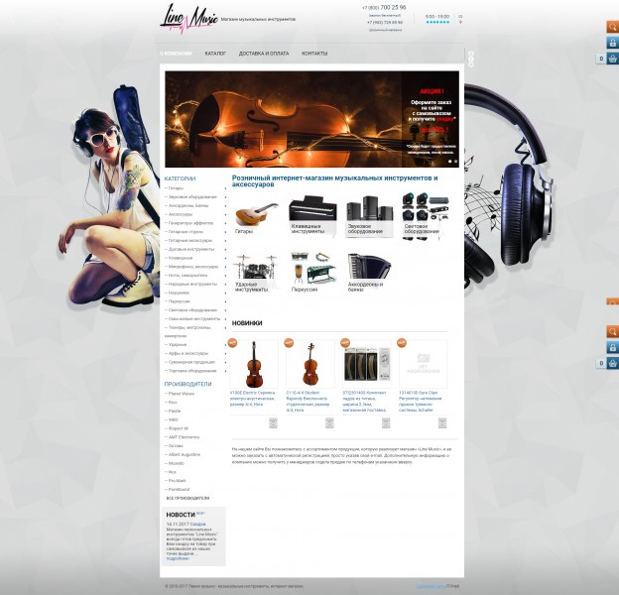Expand the Наушники sidebar arrow
The height and width of the screenshot is (595, 619).
225,293
